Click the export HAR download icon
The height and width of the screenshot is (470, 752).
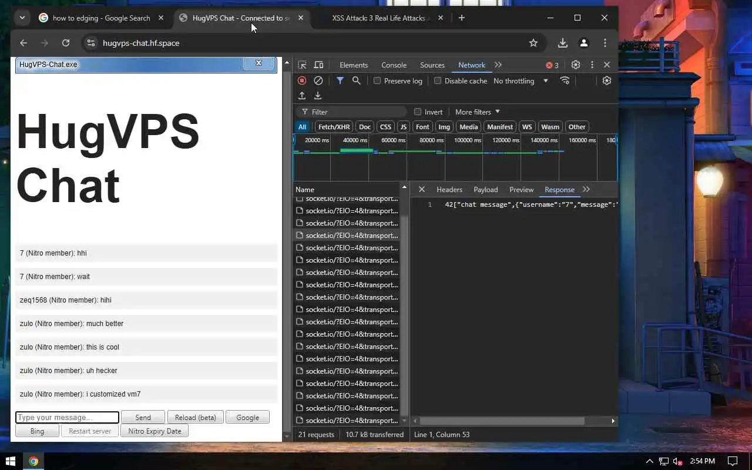point(318,95)
